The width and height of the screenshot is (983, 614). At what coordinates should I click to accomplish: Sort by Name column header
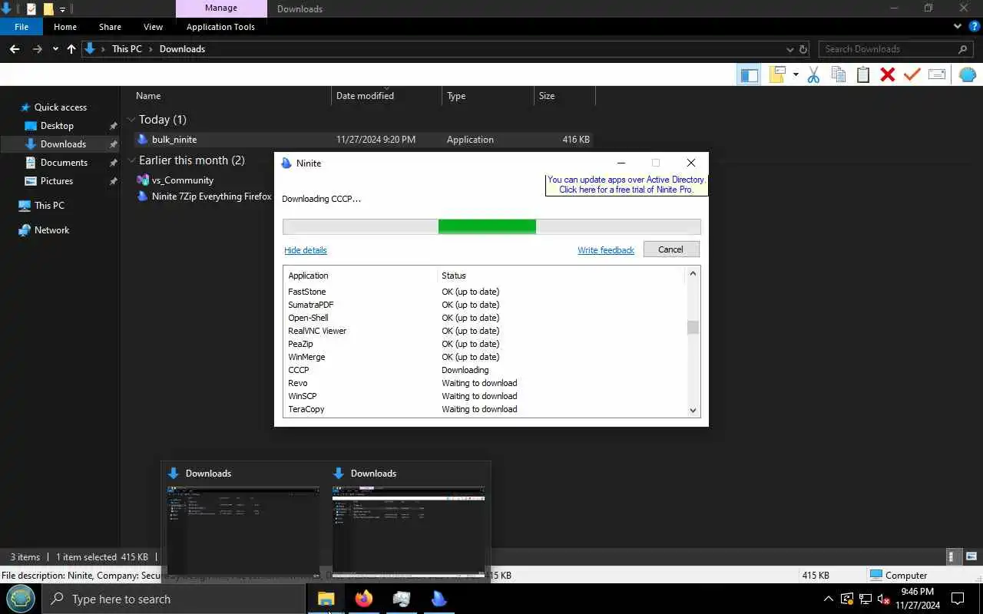[x=148, y=96]
